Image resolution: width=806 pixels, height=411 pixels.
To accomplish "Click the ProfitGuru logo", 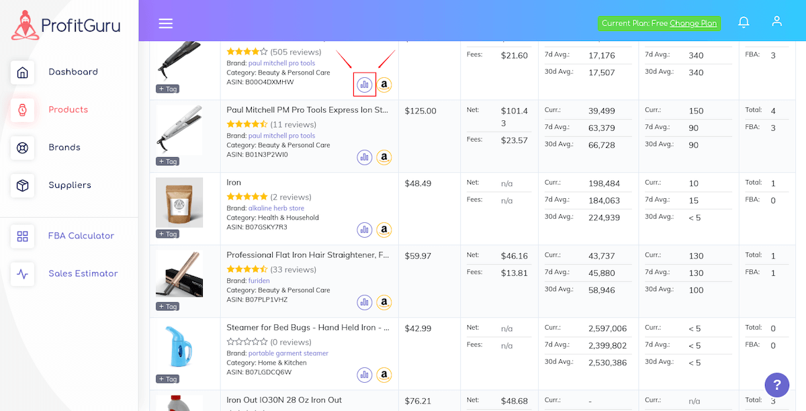I will click(x=66, y=26).
